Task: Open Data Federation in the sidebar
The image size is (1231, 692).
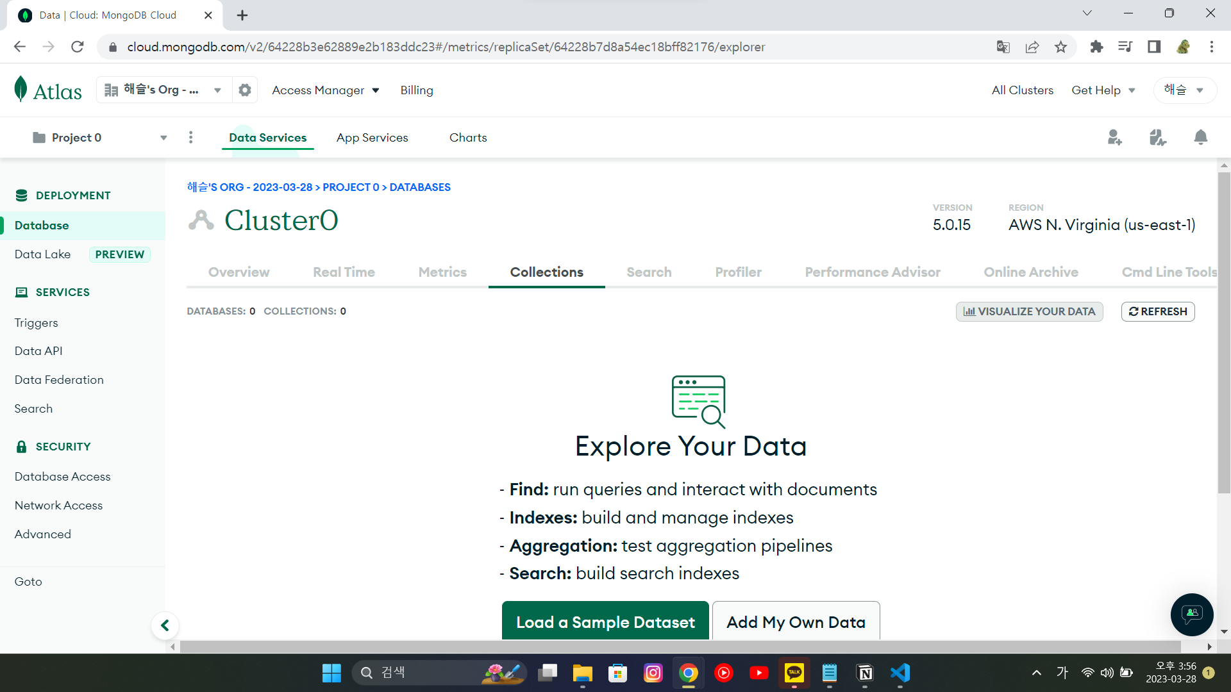Action: pyautogui.click(x=59, y=380)
